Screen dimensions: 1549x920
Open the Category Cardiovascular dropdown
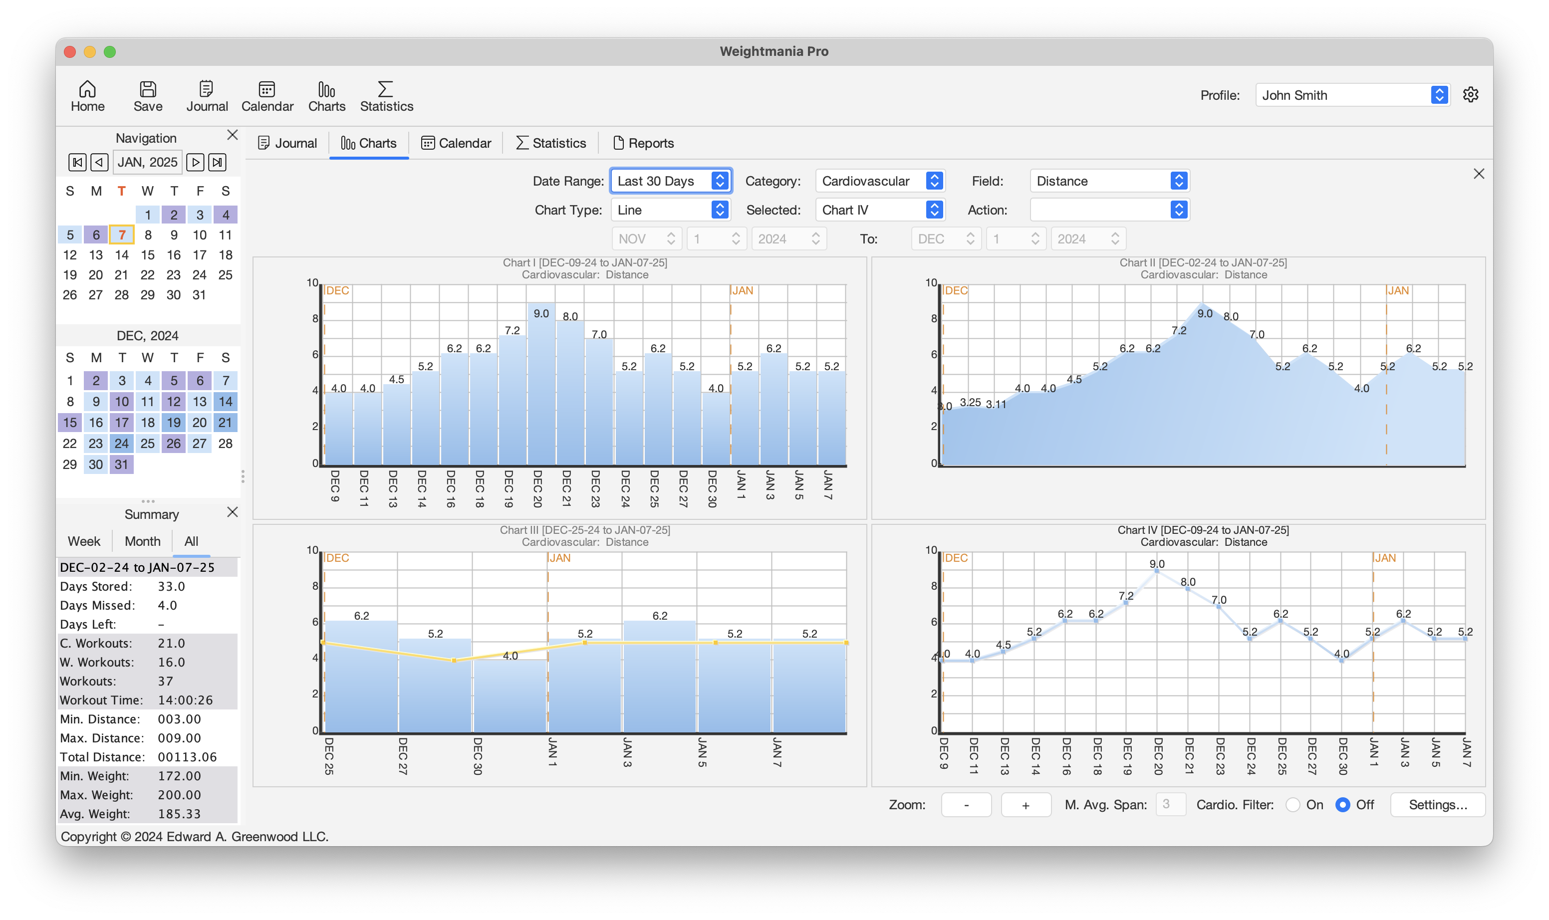[x=880, y=181]
